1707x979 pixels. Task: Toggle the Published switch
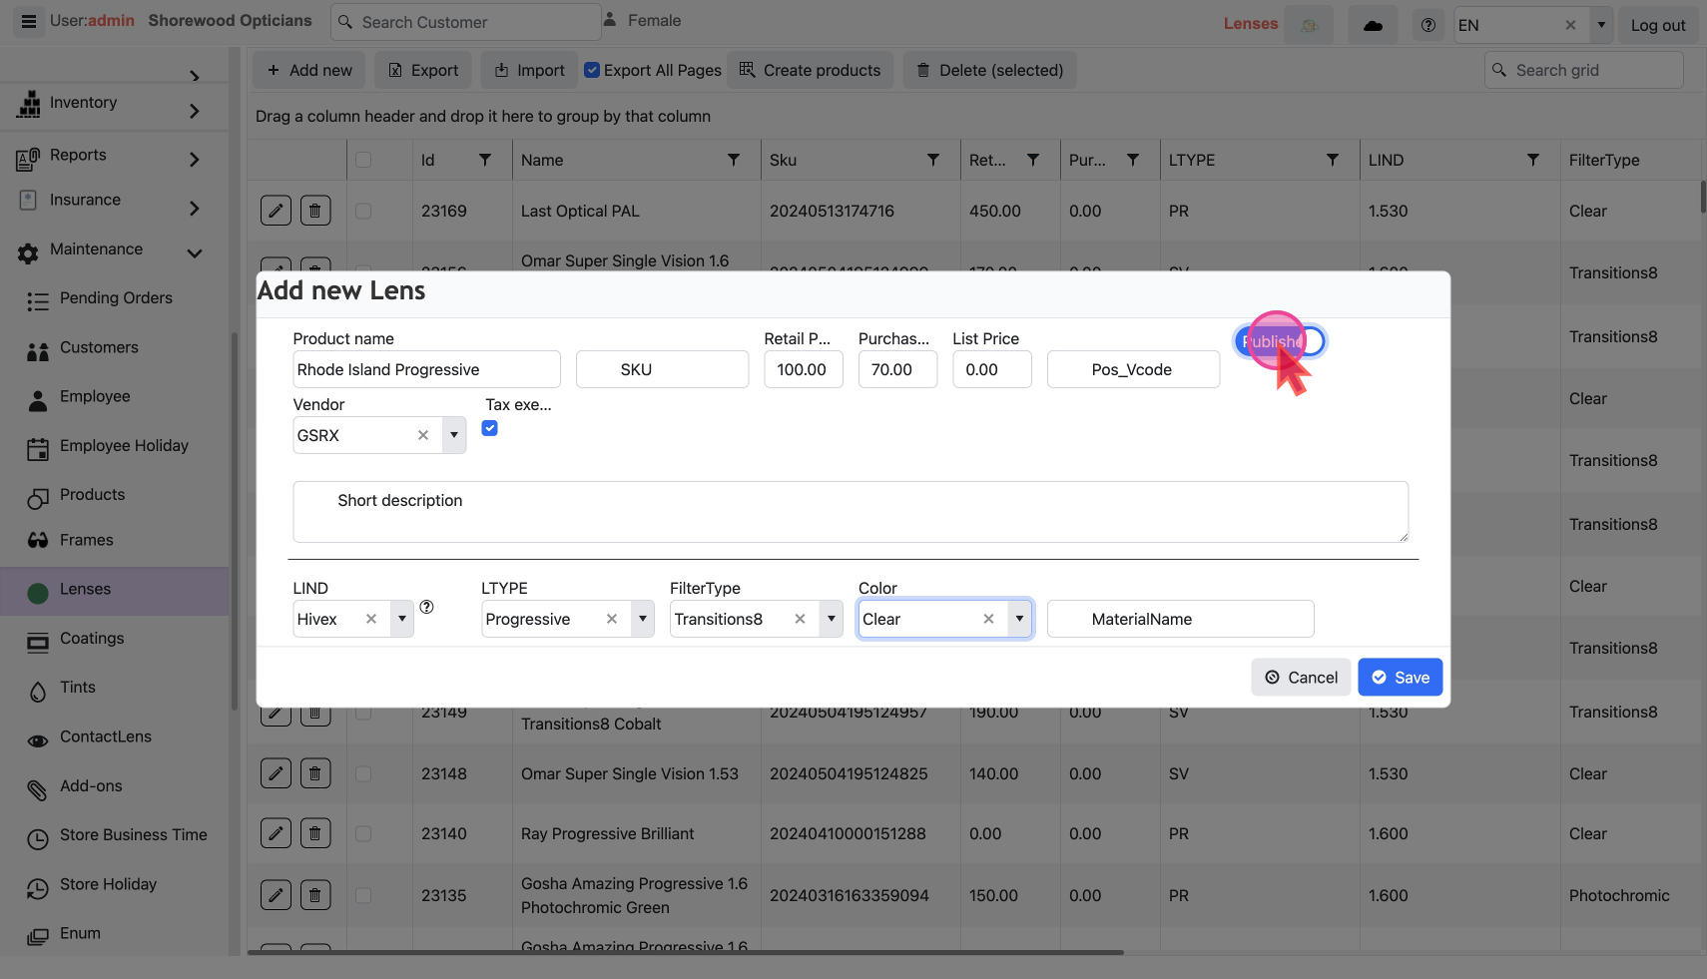1280,341
